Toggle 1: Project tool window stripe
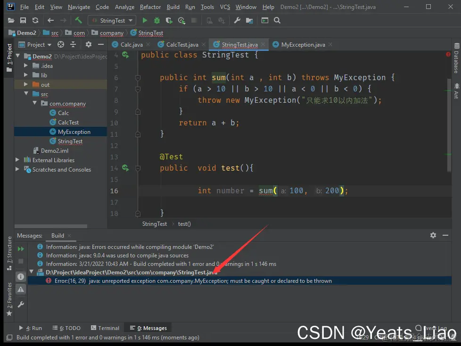This screenshot has width=461, height=346. [x=9, y=58]
